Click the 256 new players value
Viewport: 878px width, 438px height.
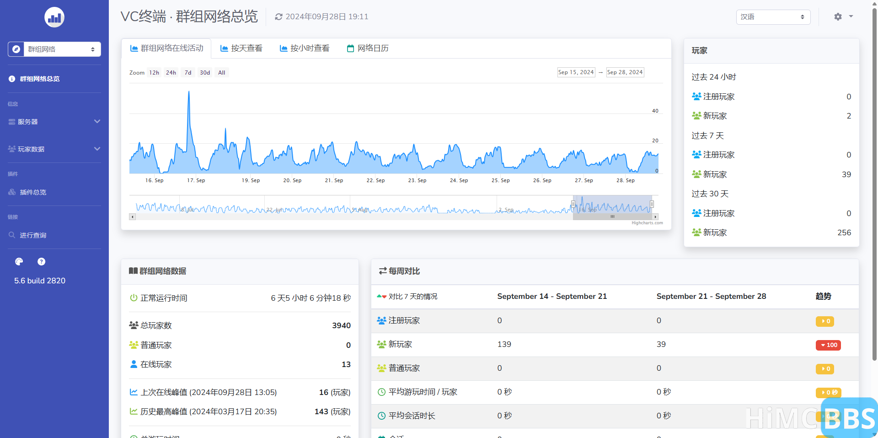844,233
